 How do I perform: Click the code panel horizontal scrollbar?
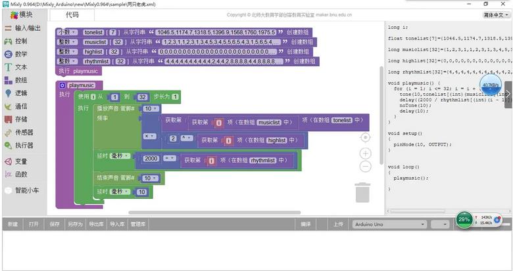417,211
